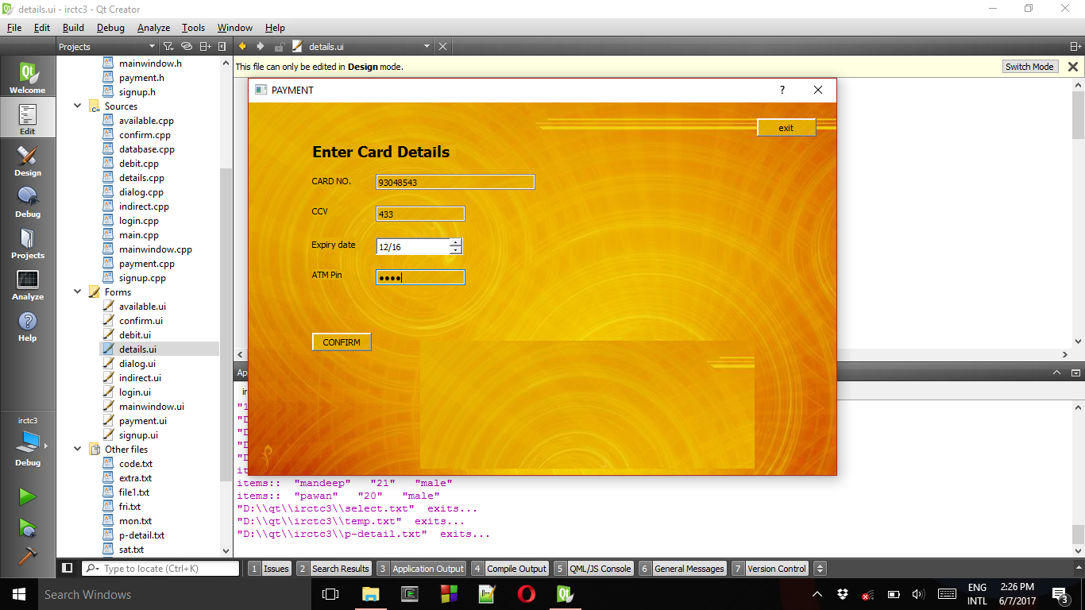
Task: Toggle the left sidebar visibility
Action: pyautogui.click(x=68, y=568)
